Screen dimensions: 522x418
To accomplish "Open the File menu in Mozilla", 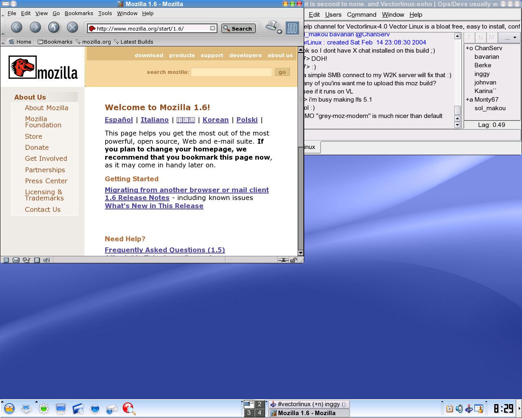I will click(x=12, y=13).
